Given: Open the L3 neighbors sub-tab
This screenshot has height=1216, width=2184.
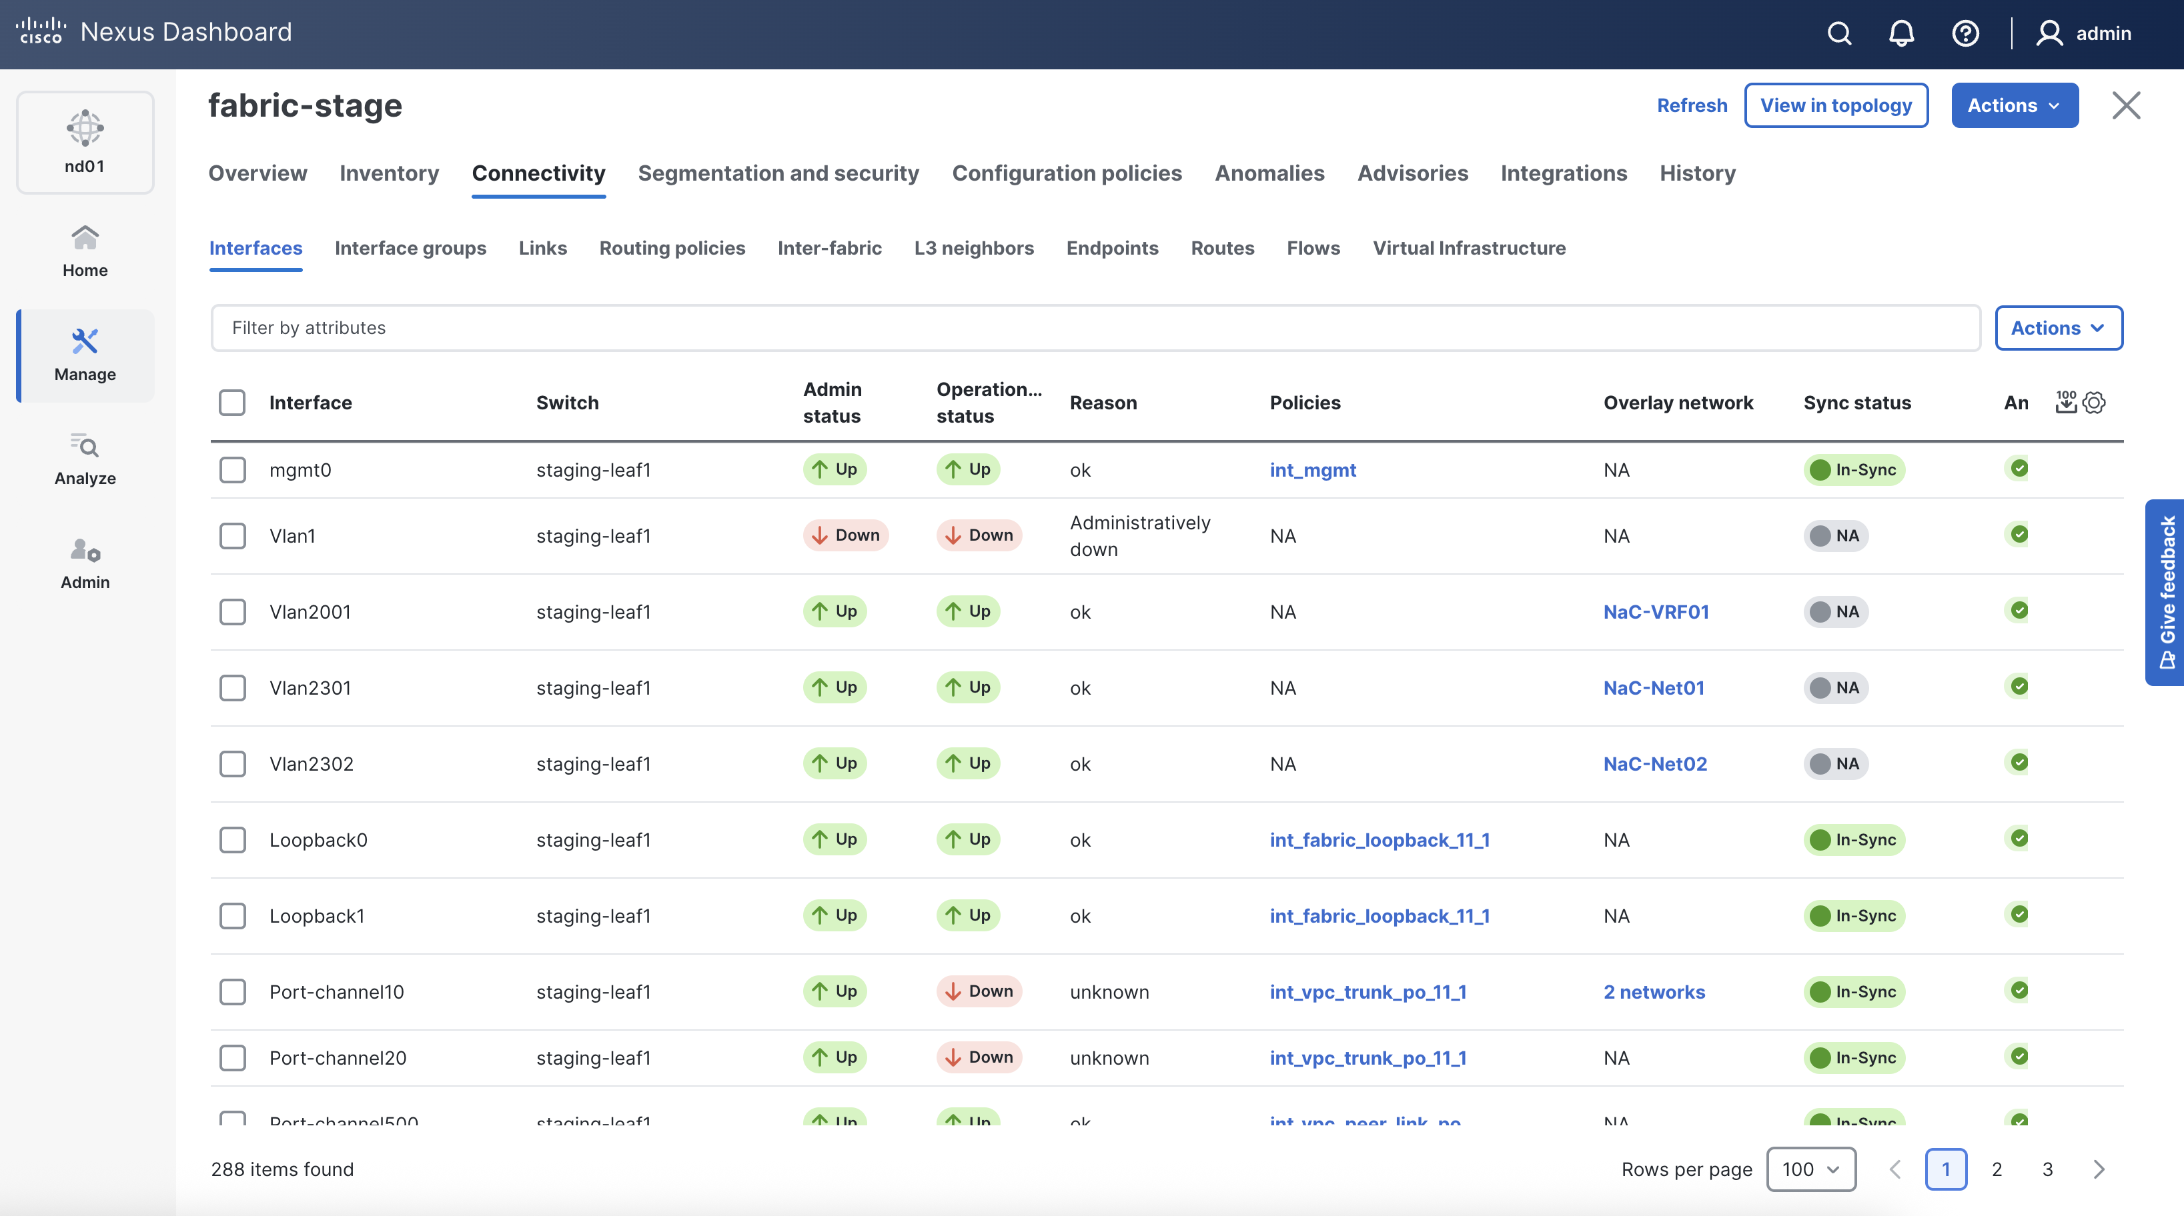Looking at the screenshot, I should [973, 247].
